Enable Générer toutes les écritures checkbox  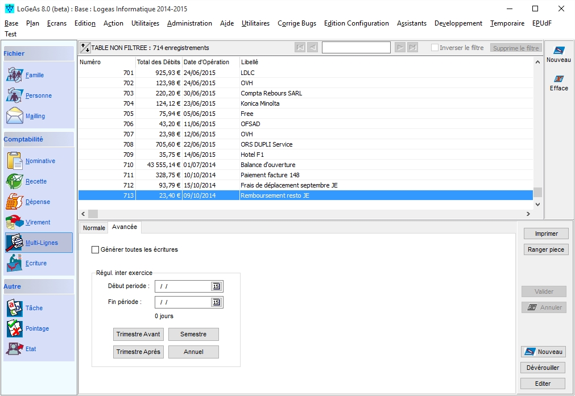96,249
